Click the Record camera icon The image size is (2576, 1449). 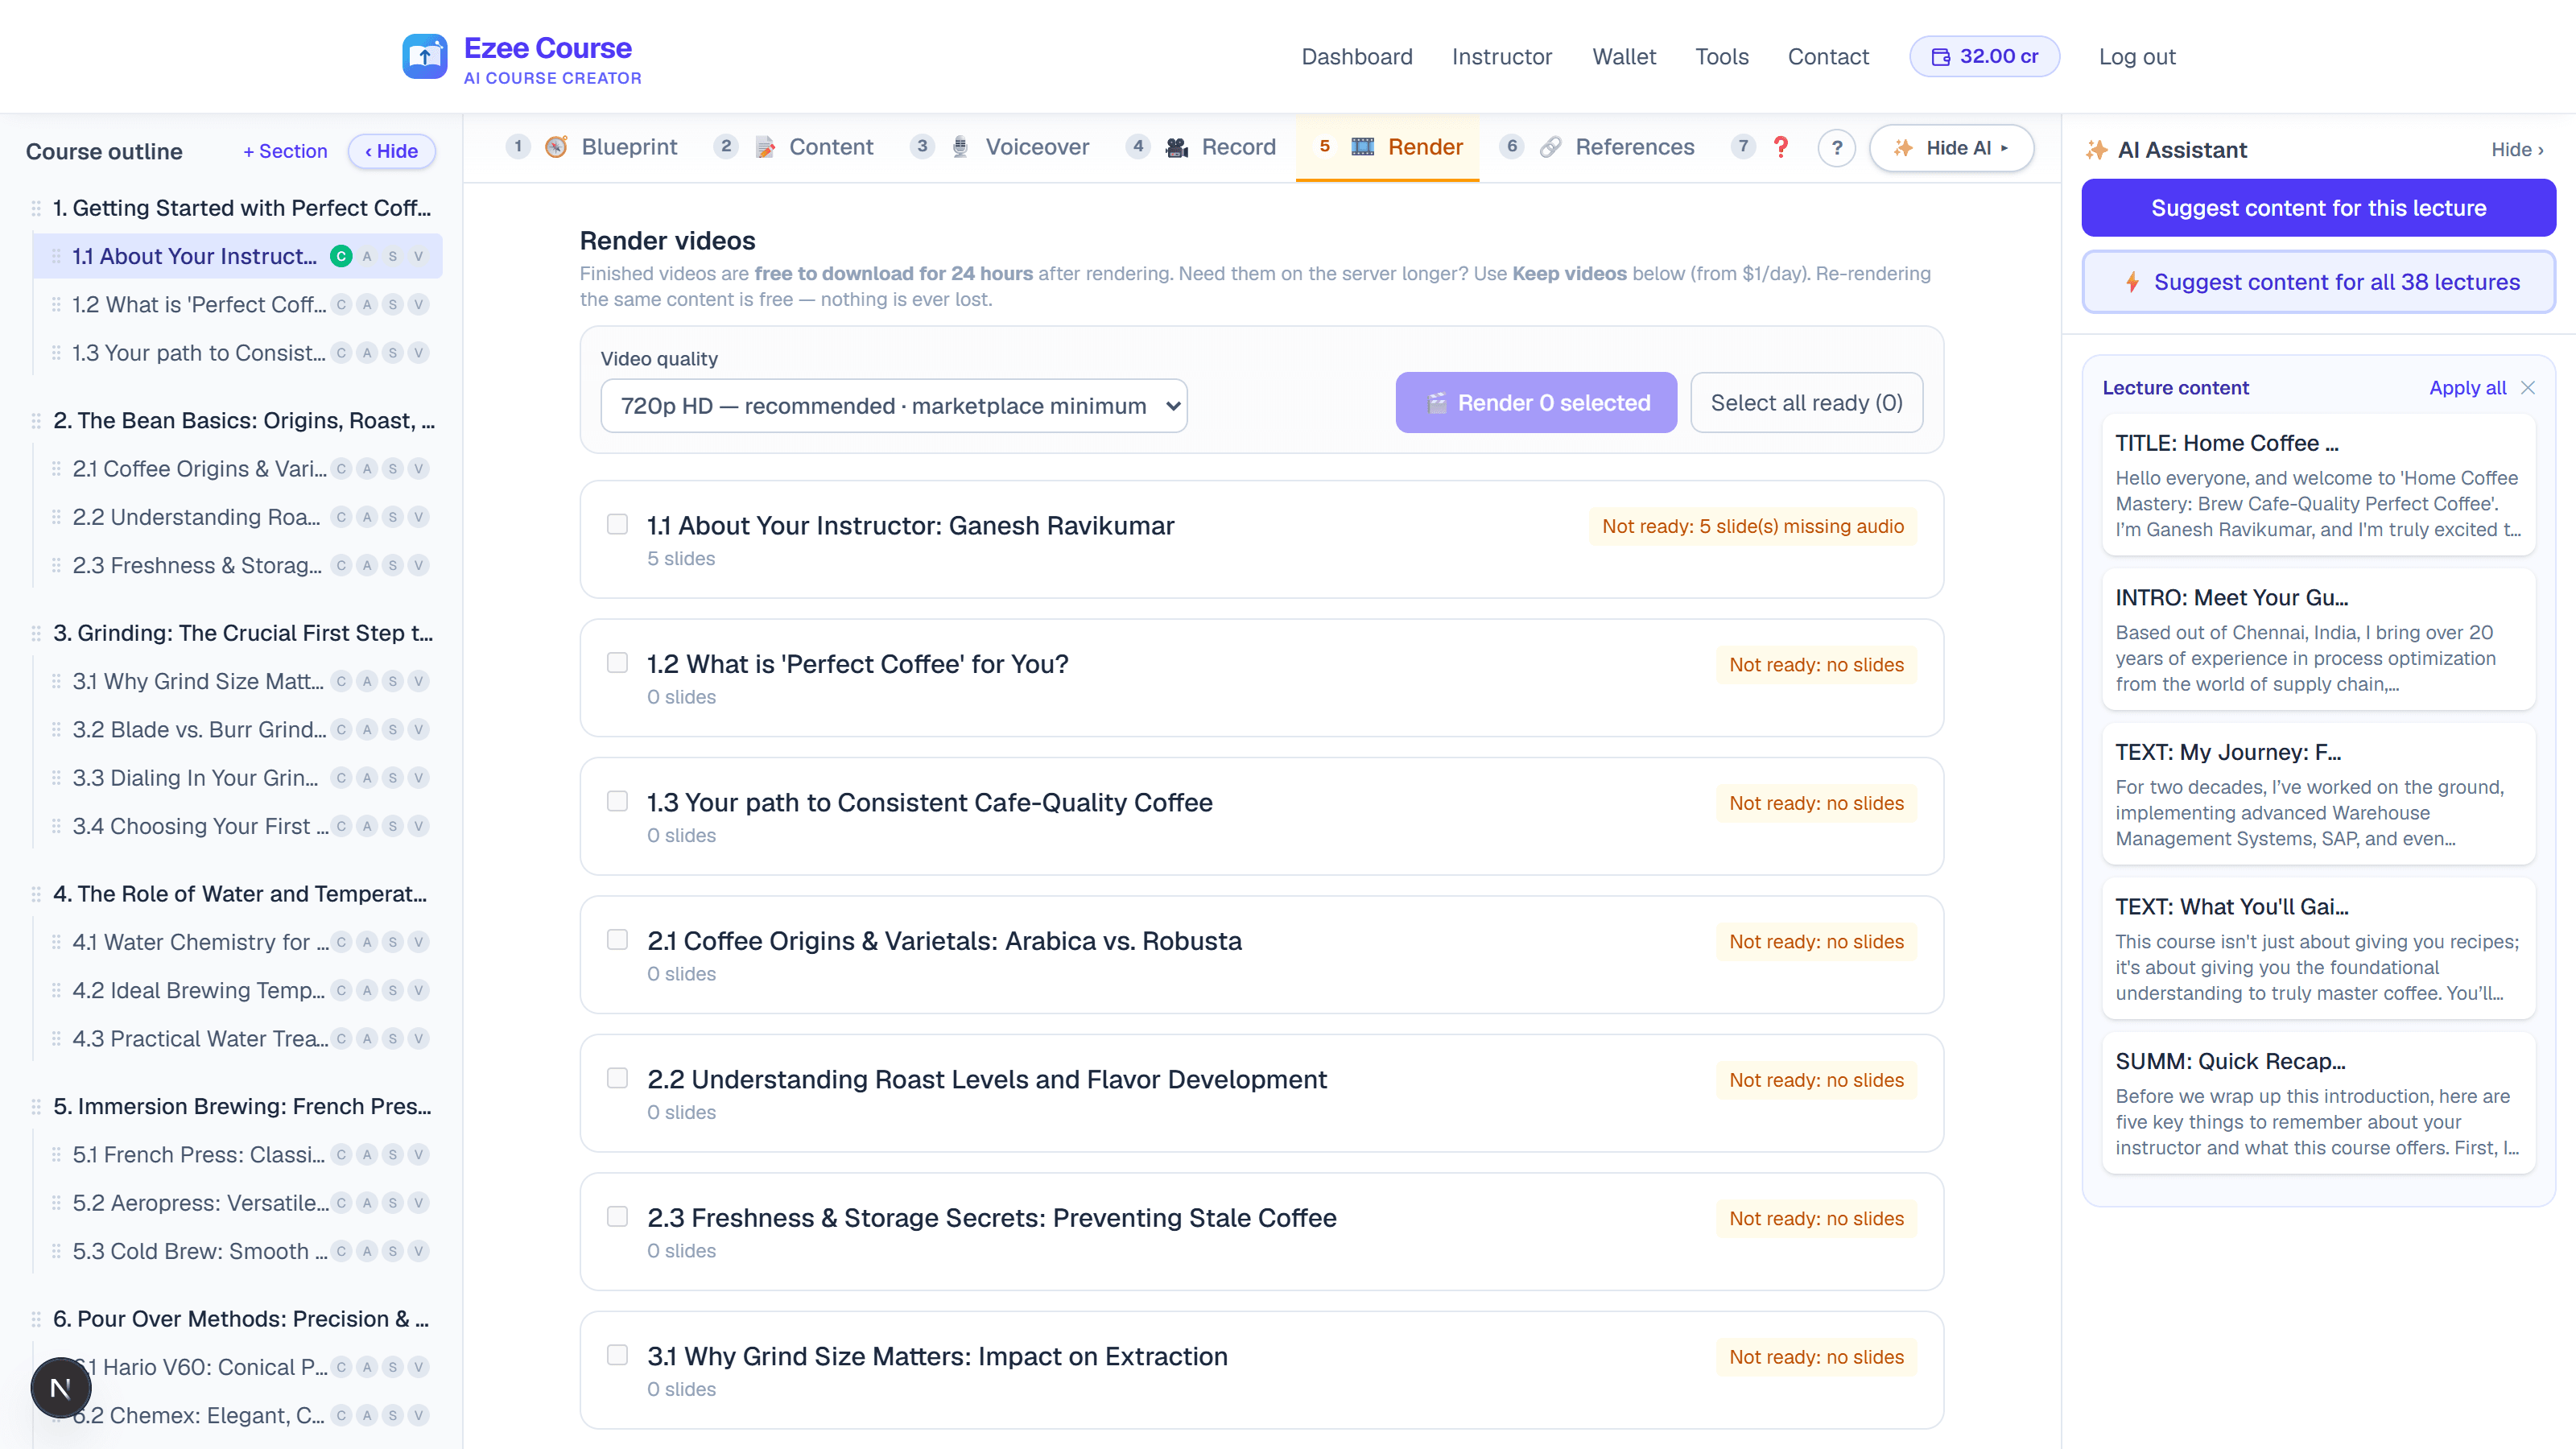coord(1177,147)
